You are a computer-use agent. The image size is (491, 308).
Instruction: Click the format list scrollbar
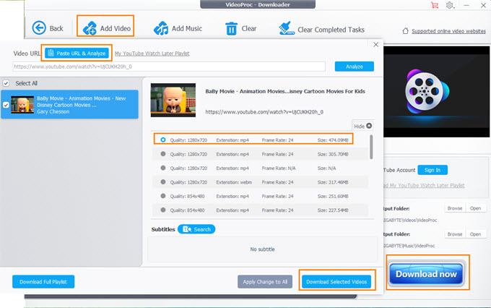click(x=371, y=147)
